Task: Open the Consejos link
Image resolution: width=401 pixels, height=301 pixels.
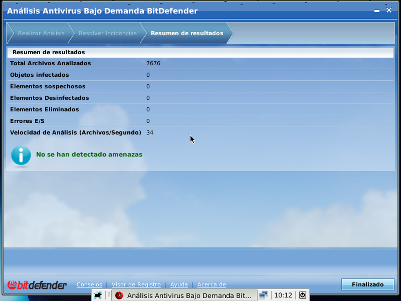Action: (x=89, y=284)
